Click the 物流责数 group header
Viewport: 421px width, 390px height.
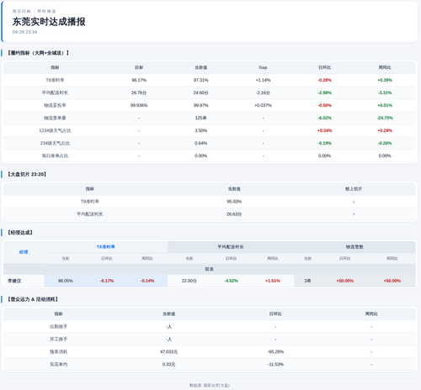click(x=354, y=246)
